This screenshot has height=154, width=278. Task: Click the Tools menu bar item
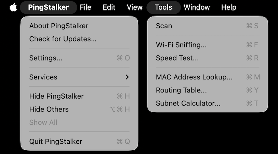(163, 7)
